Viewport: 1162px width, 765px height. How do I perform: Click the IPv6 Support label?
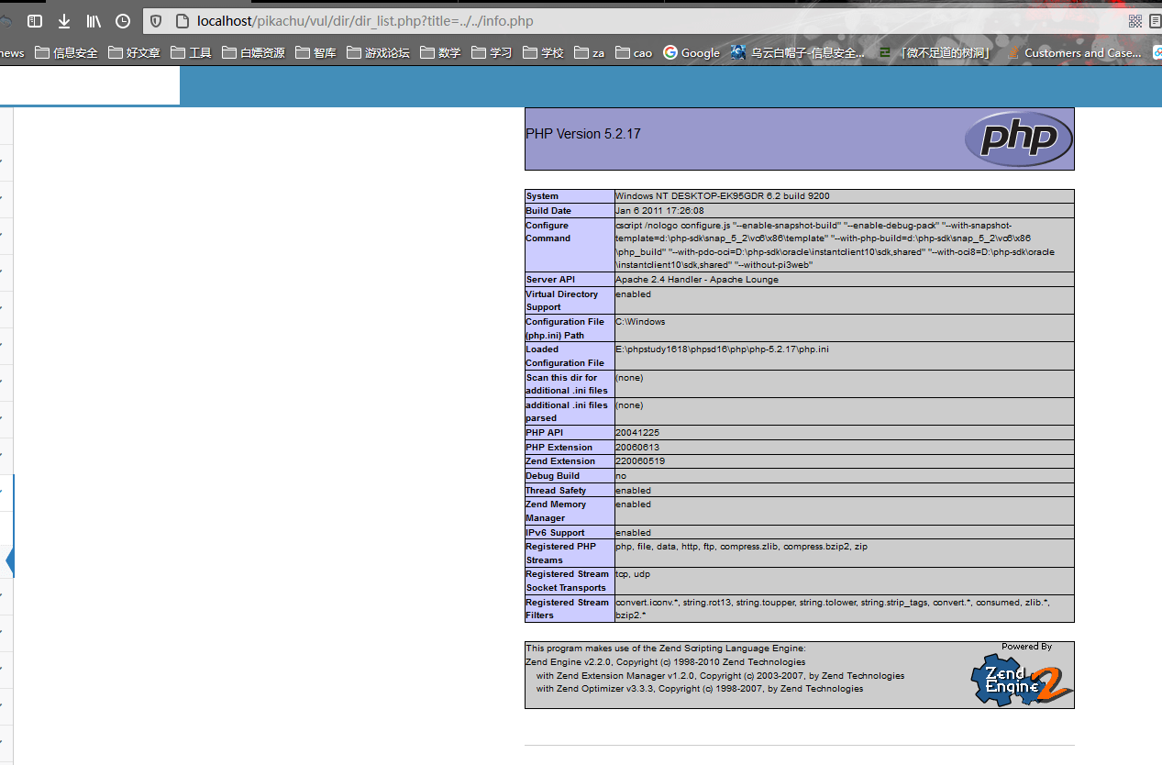(555, 533)
